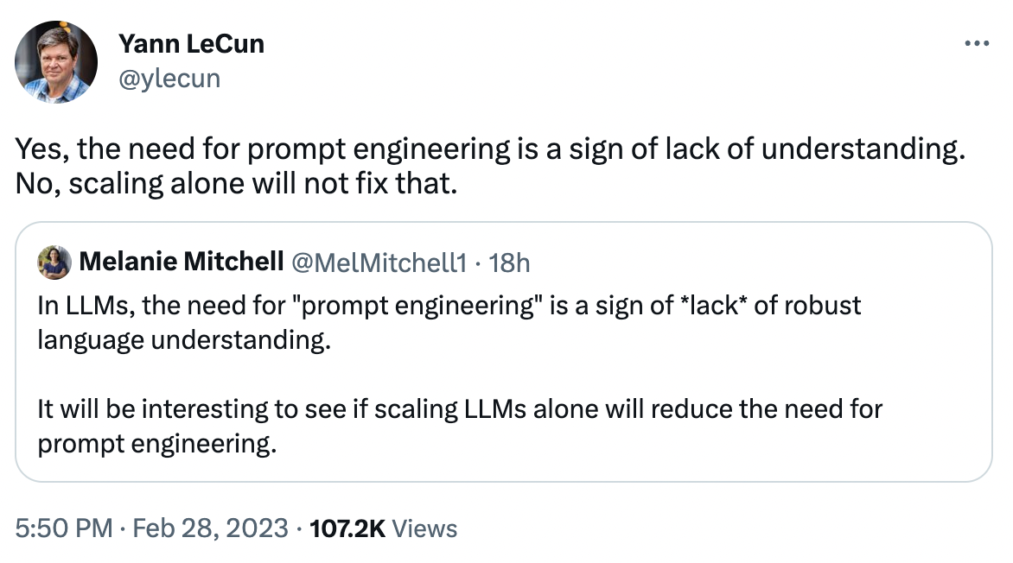Open Melanie Mitchell's name link

click(x=182, y=262)
